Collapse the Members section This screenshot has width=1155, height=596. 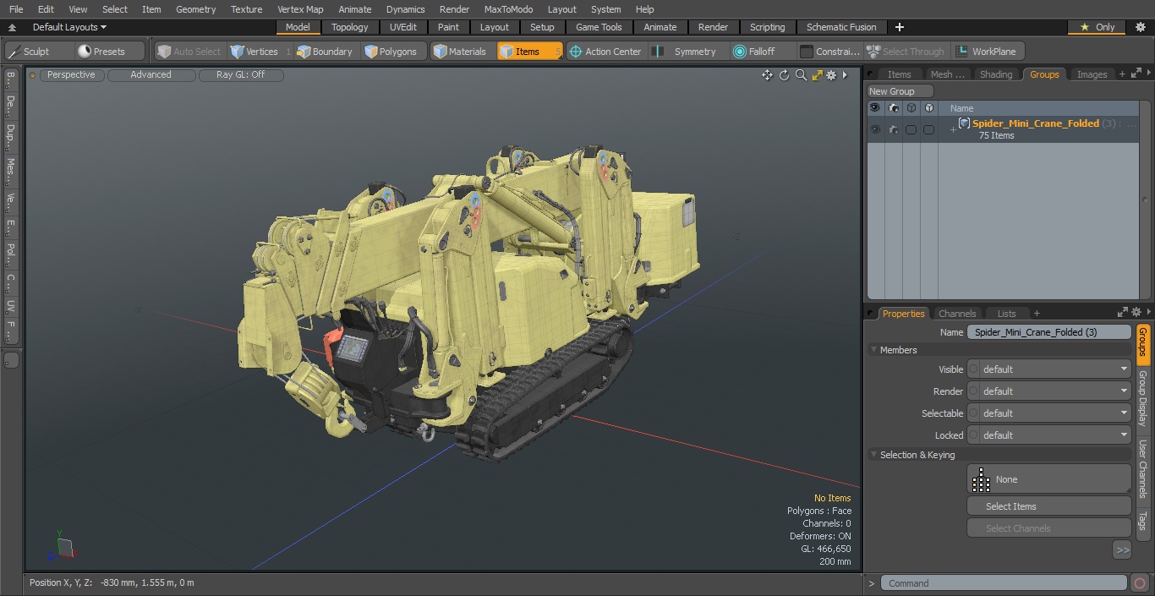(873, 350)
